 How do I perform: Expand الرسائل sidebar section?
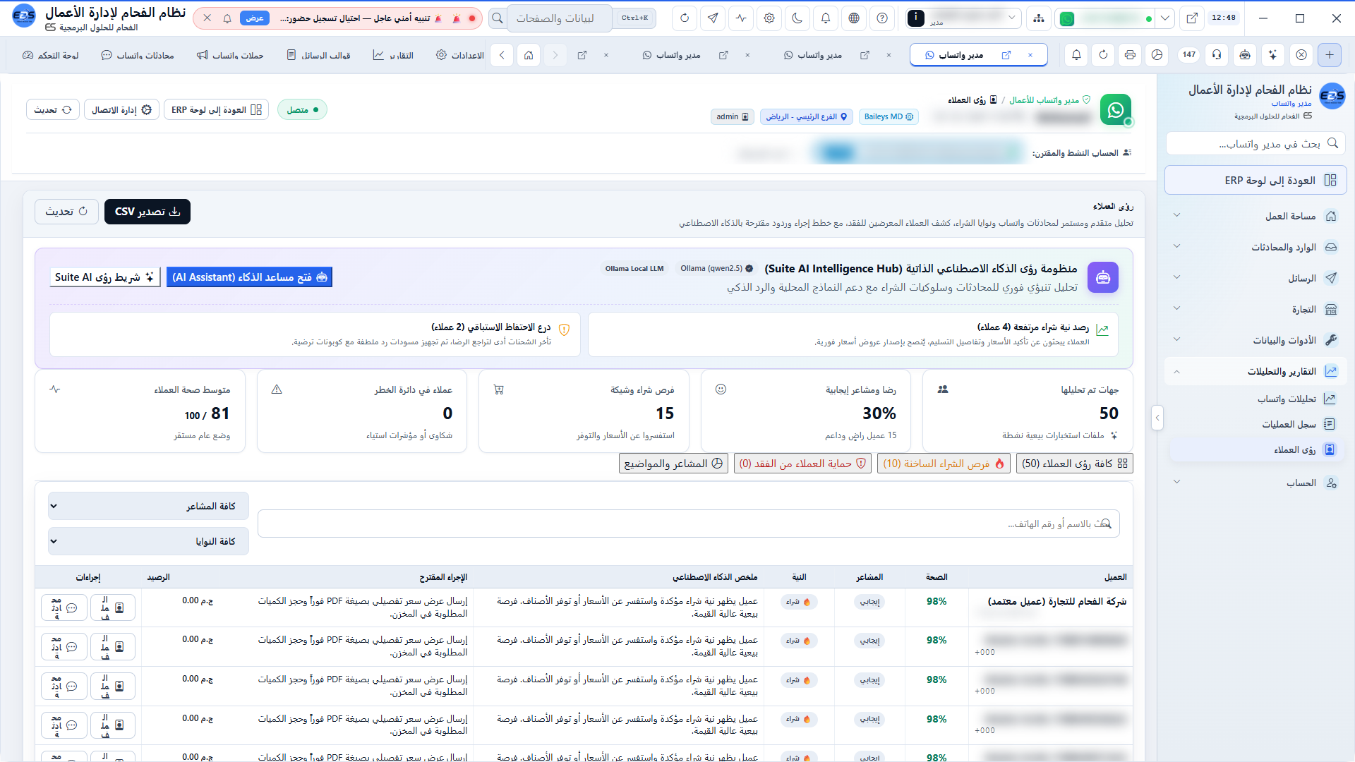pos(1255,278)
